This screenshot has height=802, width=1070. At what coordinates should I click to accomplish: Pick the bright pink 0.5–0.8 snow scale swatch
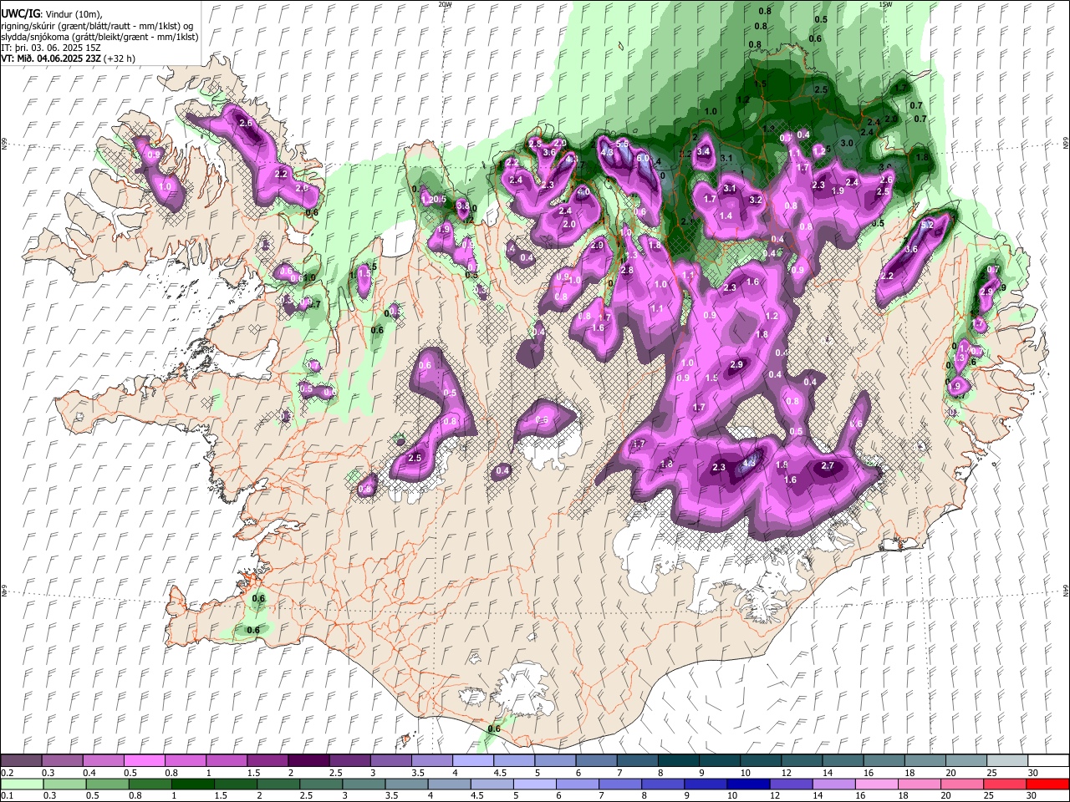click(x=145, y=761)
